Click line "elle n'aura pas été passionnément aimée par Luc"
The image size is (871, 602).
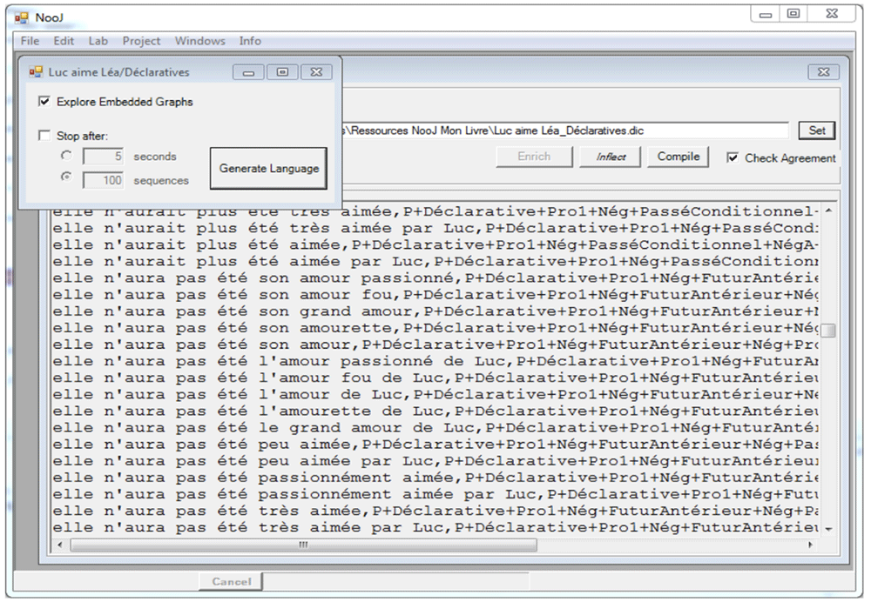[x=435, y=494]
